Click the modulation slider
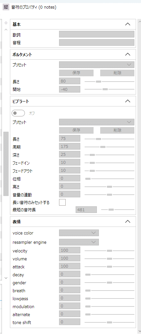The height and width of the screenshot is (334, 141). point(109,306)
